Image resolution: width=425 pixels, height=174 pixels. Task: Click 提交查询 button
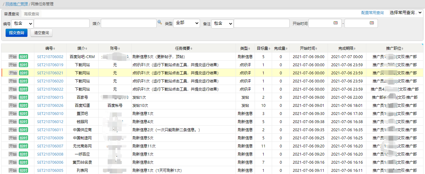point(17,33)
